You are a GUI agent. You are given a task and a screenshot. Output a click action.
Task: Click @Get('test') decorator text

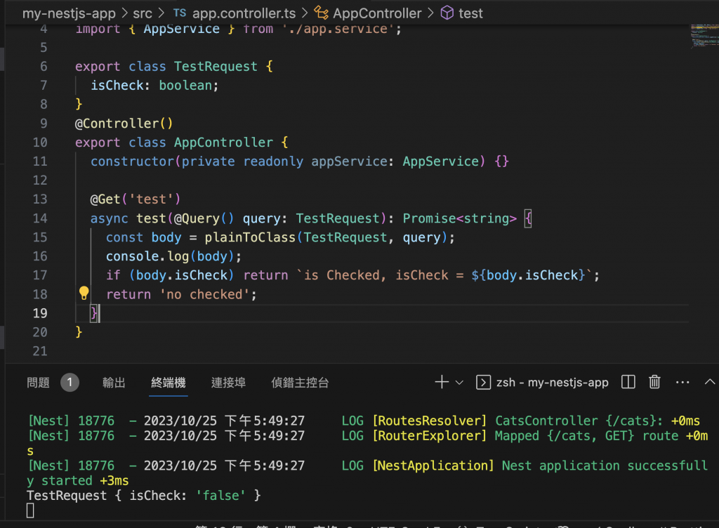tap(136, 199)
